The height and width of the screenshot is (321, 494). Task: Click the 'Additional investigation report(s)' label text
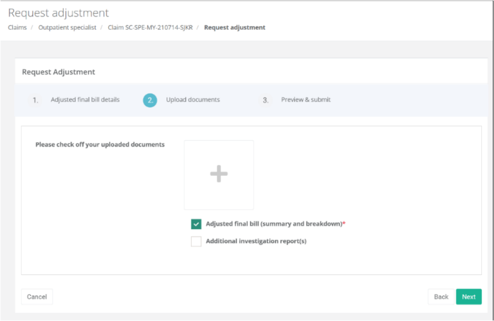tap(256, 241)
